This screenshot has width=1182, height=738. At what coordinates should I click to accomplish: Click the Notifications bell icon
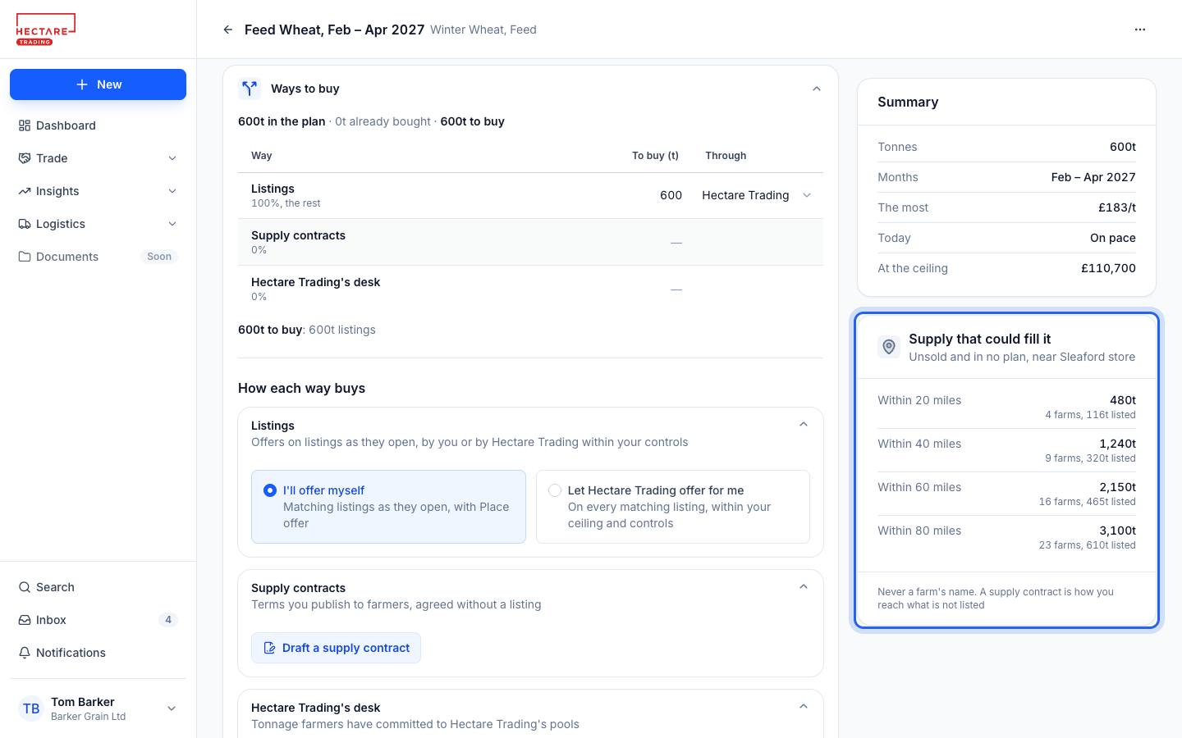[25, 653]
